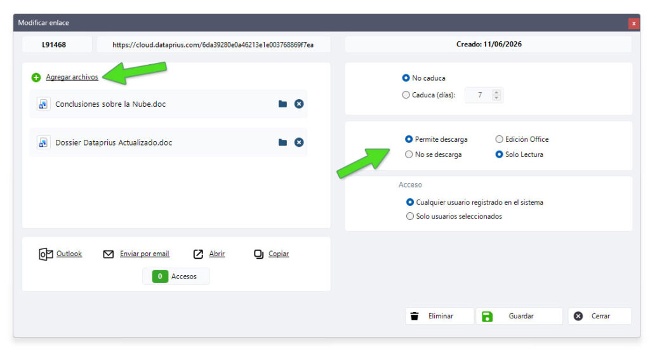The width and height of the screenshot is (650, 354).
Task: Select Permite descarga radio option
Action: pos(409,139)
